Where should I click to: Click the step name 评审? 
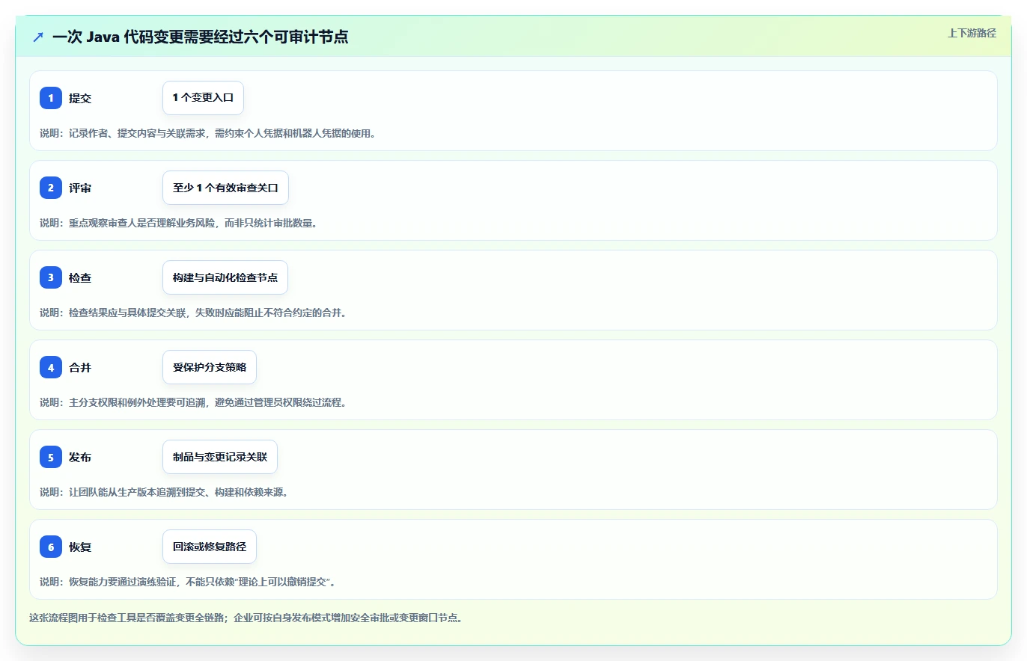(x=80, y=188)
